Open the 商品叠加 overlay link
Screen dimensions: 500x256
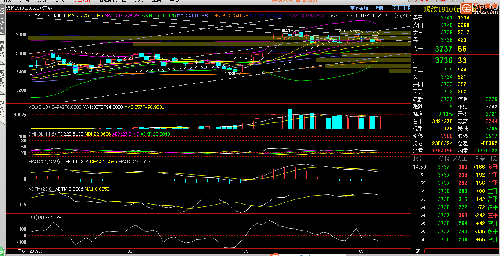click(359, 8)
